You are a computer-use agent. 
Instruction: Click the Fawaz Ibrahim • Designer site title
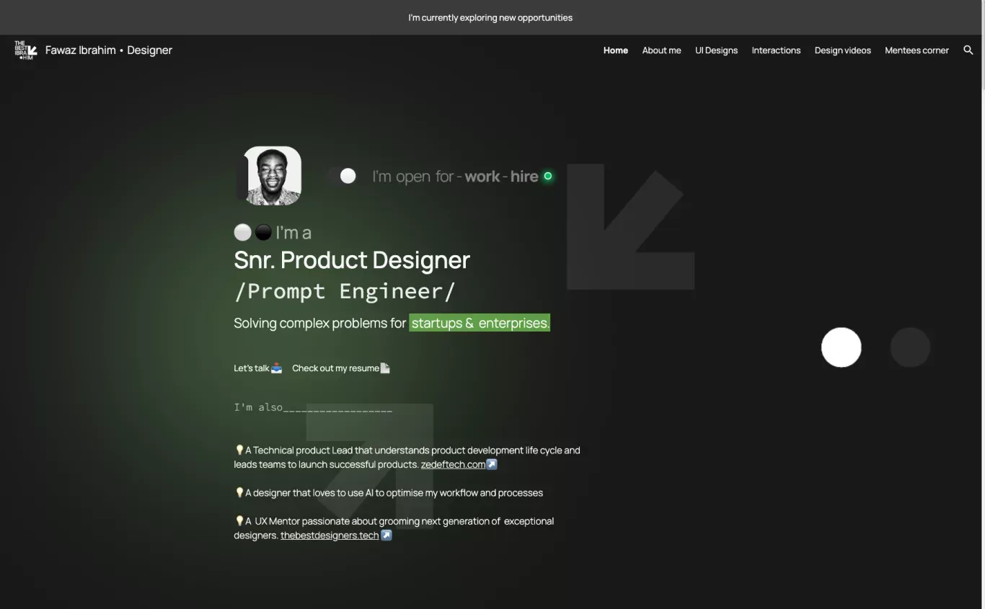pyautogui.click(x=109, y=50)
